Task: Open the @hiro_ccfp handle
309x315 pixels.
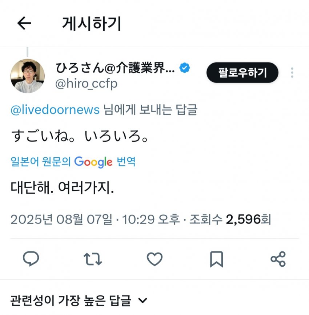Action: (x=86, y=84)
